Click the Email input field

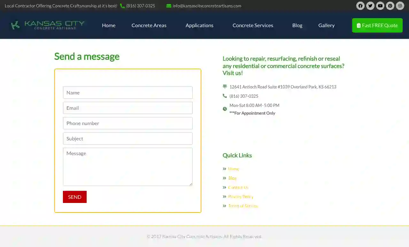coord(128,108)
